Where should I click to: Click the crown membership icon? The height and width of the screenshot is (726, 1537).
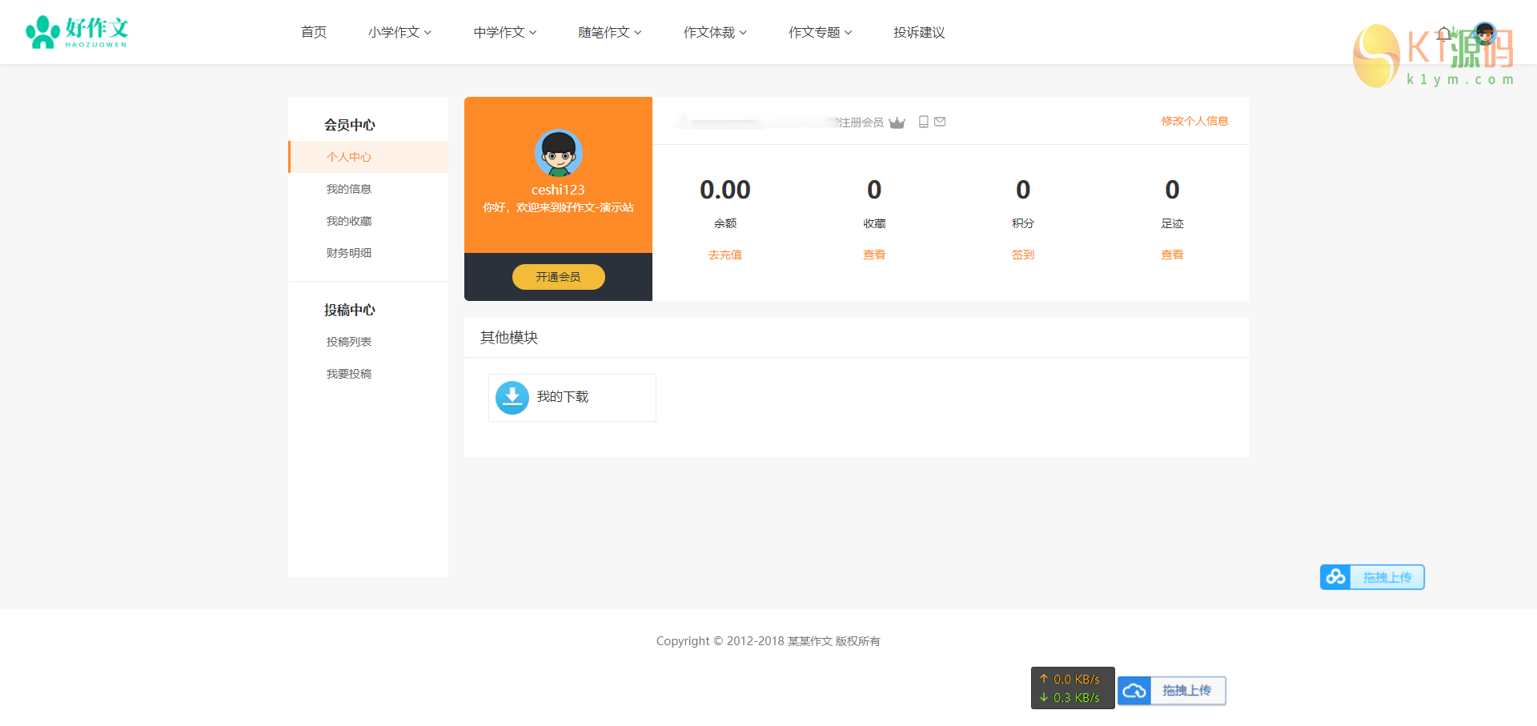pos(897,122)
